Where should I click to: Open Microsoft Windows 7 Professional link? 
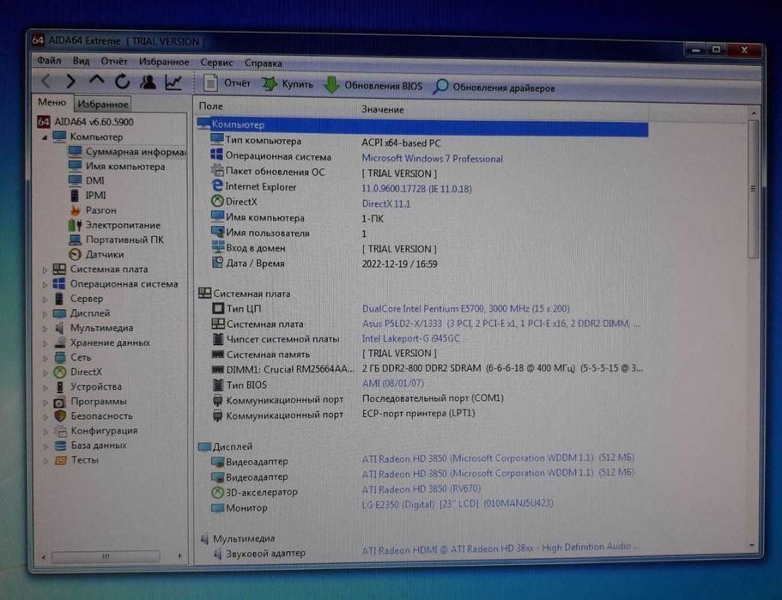pyautogui.click(x=432, y=159)
